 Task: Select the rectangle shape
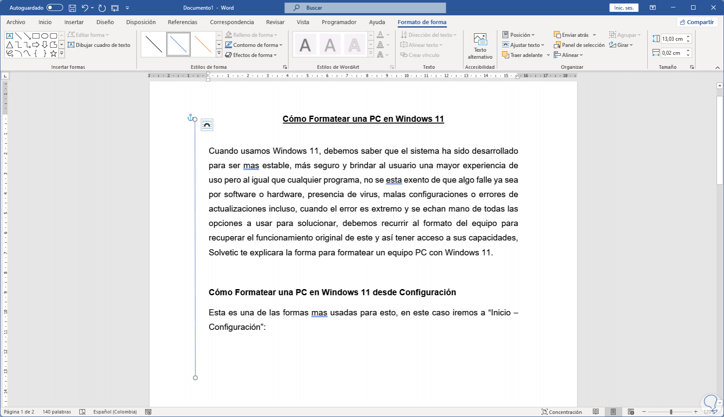pyautogui.click(x=36, y=36)
